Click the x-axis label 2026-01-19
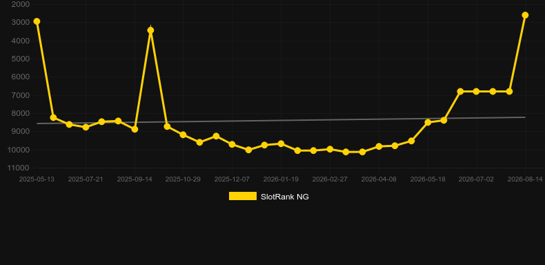The height and width of the screenshot is (265, 545). 281,179
